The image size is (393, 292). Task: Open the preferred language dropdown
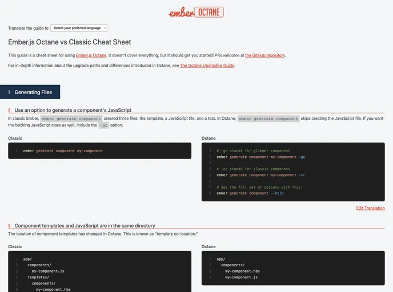click(79, 28)
